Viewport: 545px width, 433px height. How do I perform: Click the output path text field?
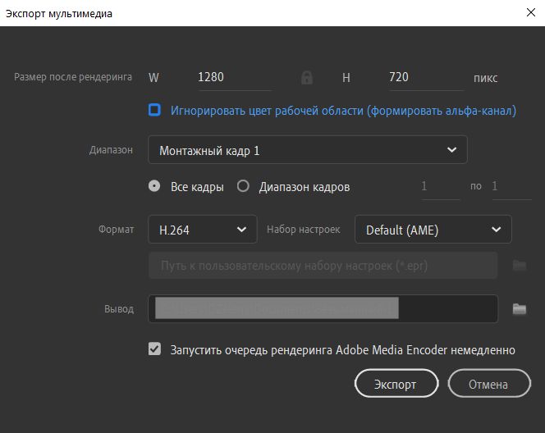tap(323, 309)
